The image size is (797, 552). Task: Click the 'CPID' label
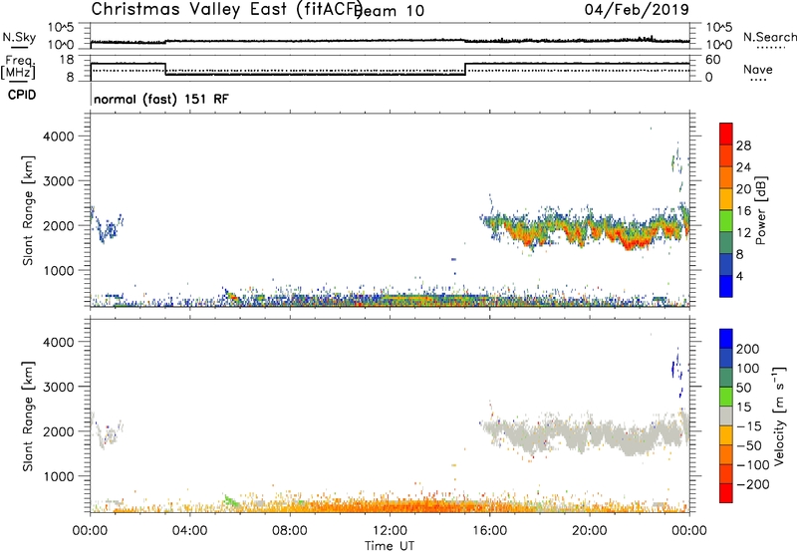pyautogui.click(x=22, y=95)
